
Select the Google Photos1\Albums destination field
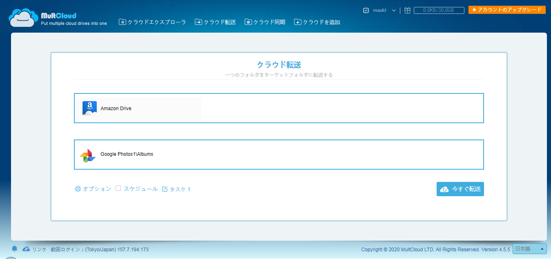tap(279, 155)
